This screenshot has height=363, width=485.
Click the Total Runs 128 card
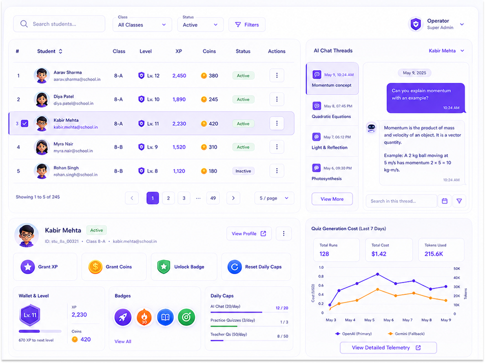pos(337,250)
